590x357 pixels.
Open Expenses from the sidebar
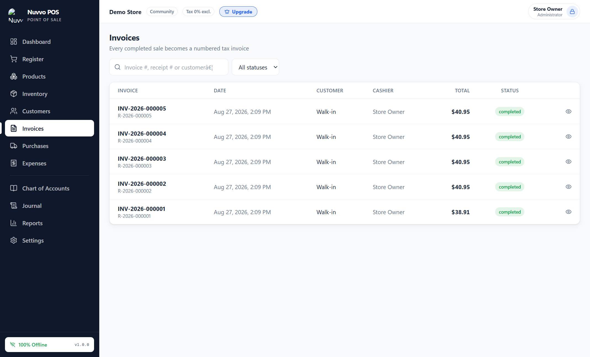(49, 163)
